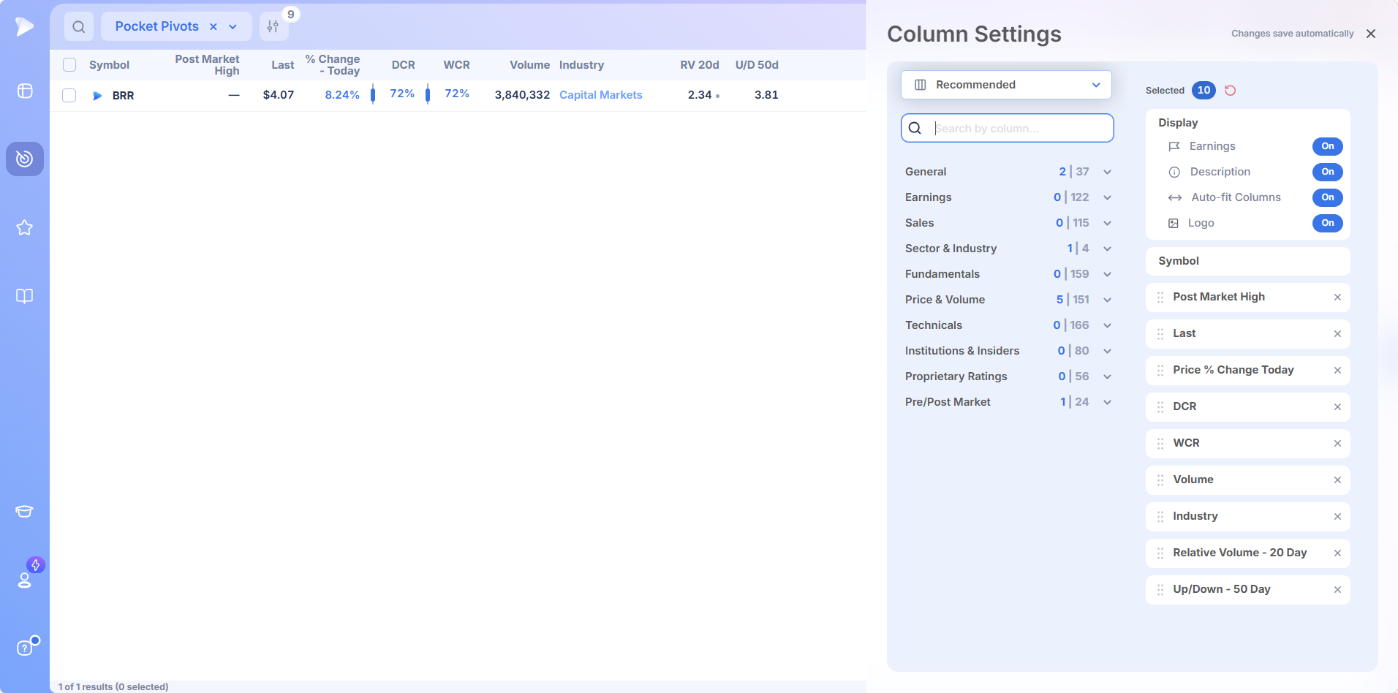Grab the drag handle of the Volume column
This screenshot has height=693, width=1398.
coord(1160,480)
